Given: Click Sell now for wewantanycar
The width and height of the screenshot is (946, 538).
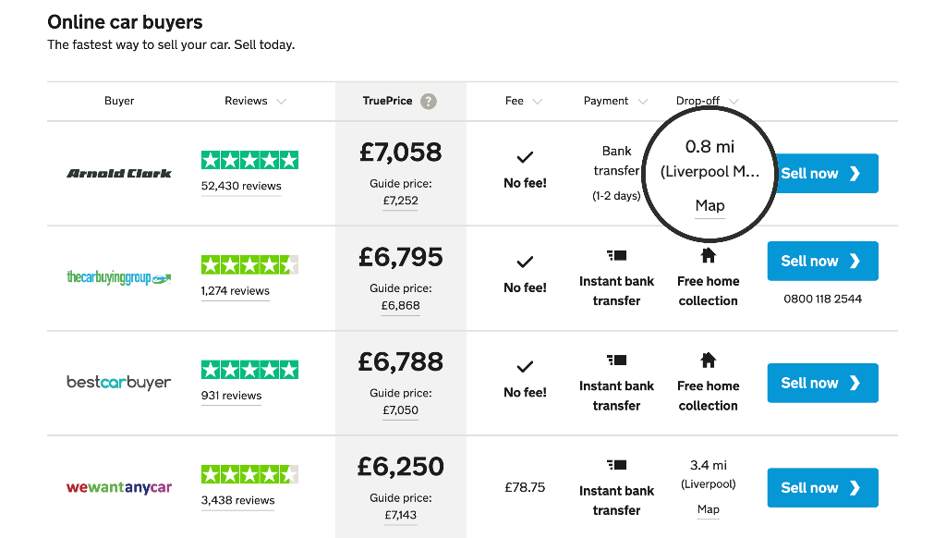Looking at the screenshot, I should 823,487.
